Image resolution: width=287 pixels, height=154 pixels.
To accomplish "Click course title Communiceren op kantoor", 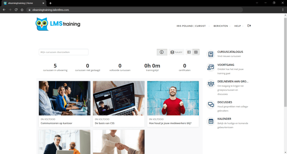I will (56, 123).
